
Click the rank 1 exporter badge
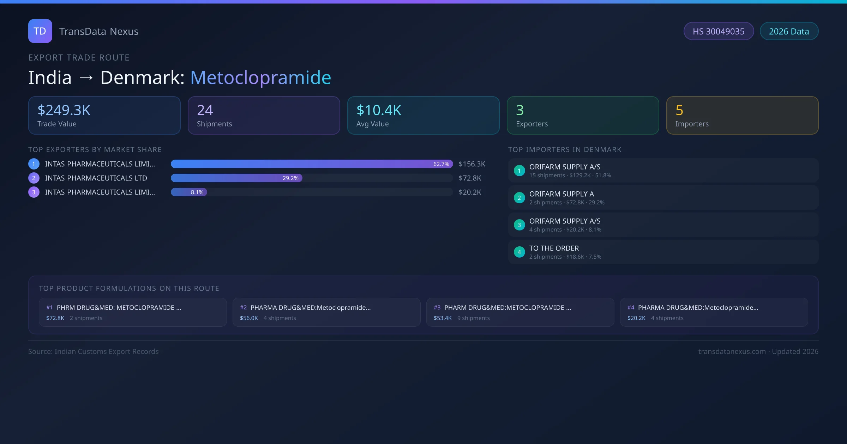34,164
